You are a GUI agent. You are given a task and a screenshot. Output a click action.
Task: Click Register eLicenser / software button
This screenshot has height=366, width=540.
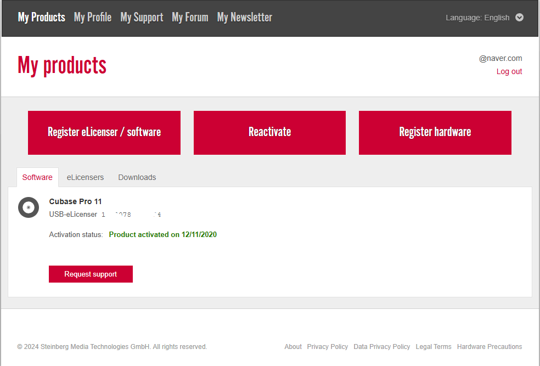pyautogui.click(x=104, y=133)
